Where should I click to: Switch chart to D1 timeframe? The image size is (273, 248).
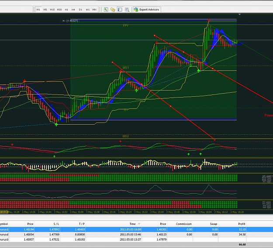point(80,10)
